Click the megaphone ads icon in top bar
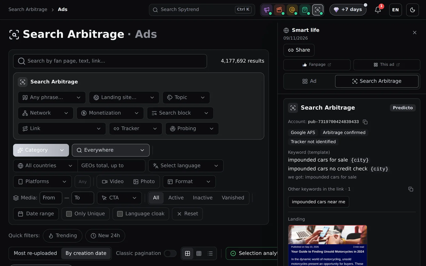 pyautogui.click(x=267, y=10)
